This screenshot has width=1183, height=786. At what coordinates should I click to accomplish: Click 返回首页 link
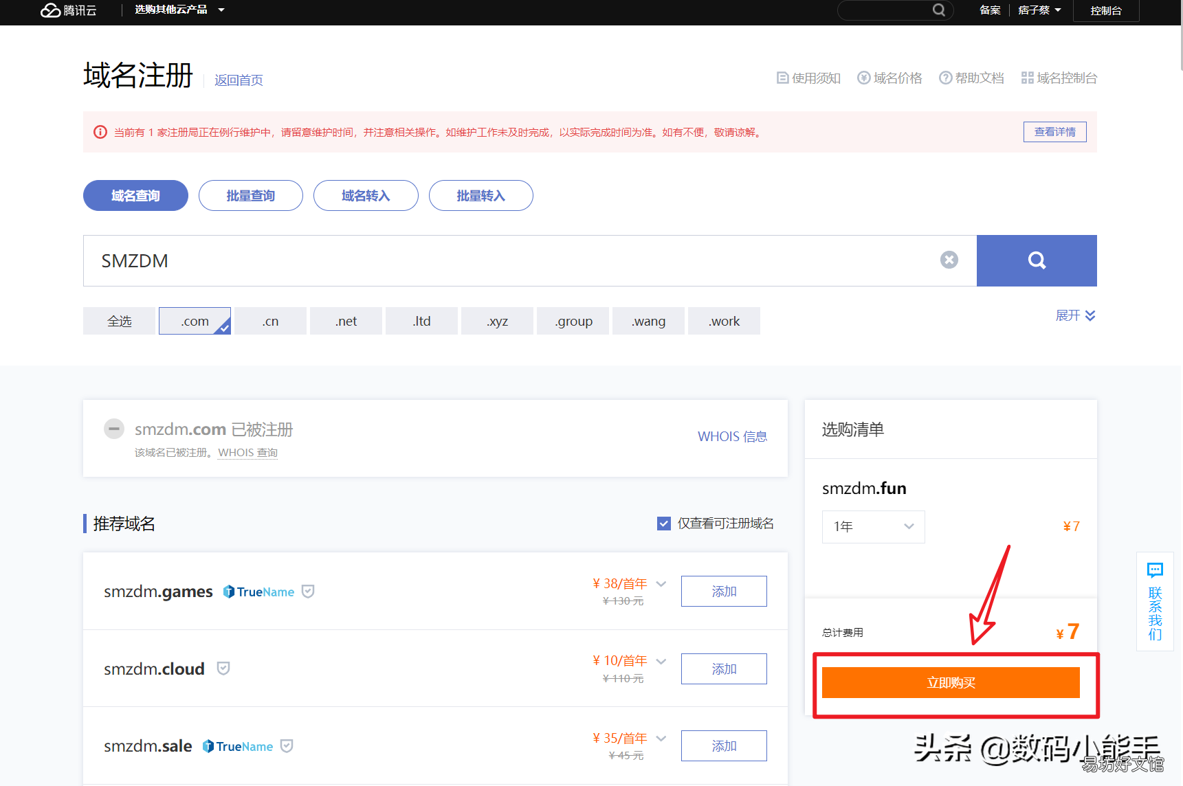239,80
